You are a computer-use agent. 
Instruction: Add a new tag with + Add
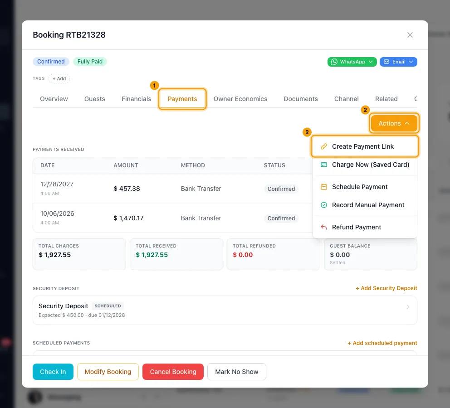pos(59,78)
